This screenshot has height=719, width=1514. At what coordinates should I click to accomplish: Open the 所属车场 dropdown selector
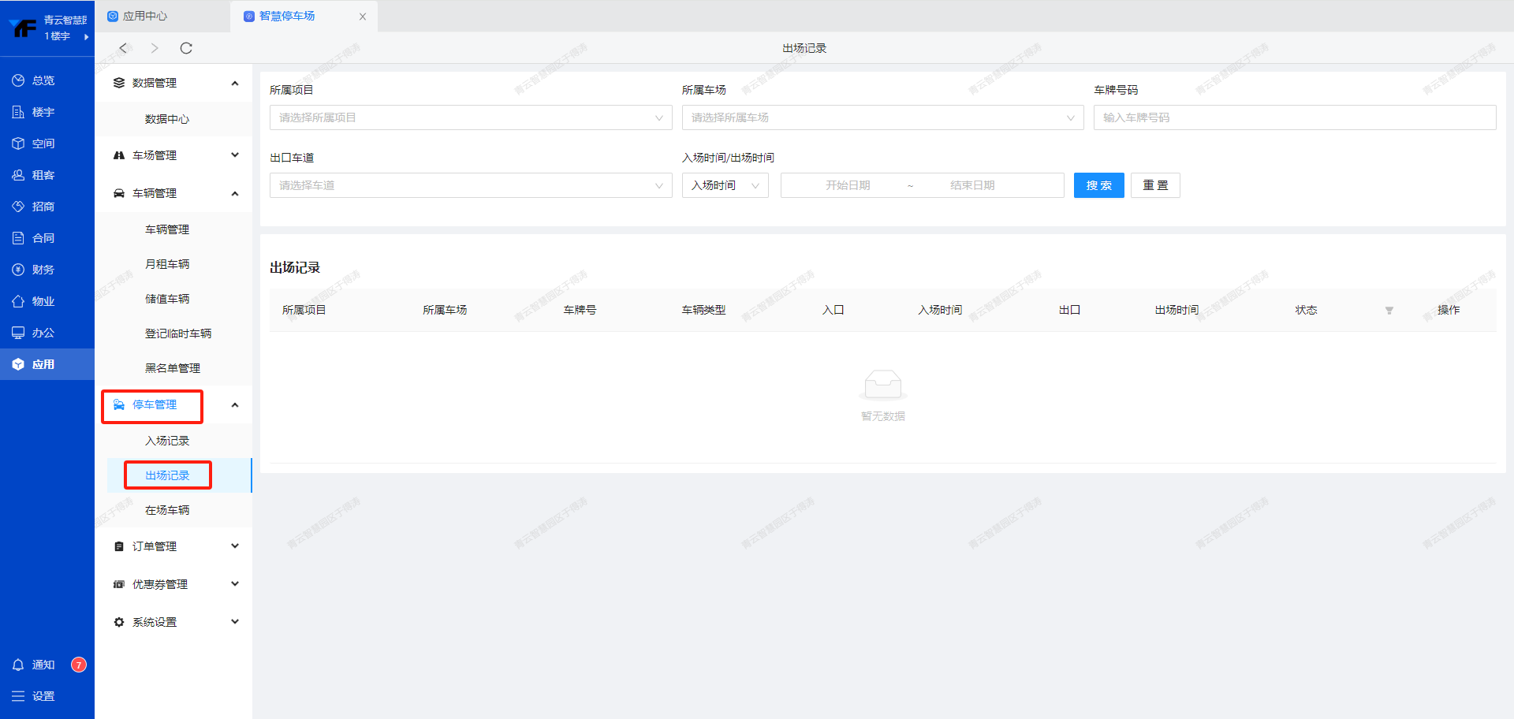coord(882,117)
